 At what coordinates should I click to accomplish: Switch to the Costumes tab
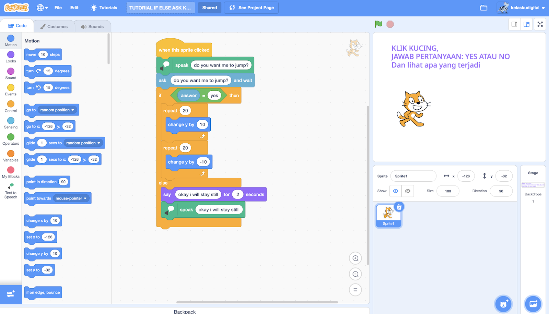(54, 26)
